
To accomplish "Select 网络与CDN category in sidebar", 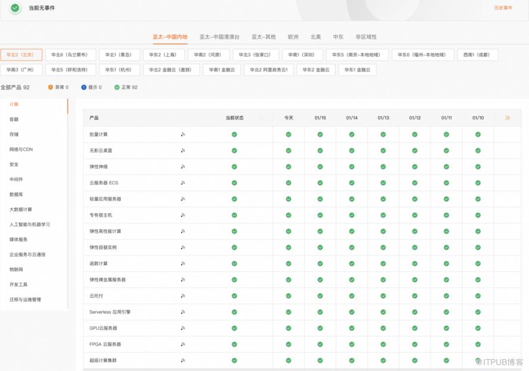I will (x=21, y=149).
